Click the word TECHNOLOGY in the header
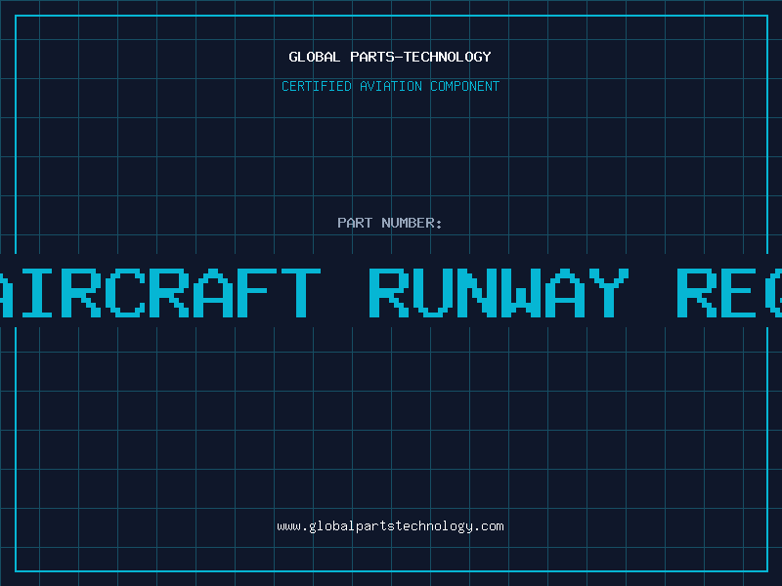782x586 pixels. [451, 57]
